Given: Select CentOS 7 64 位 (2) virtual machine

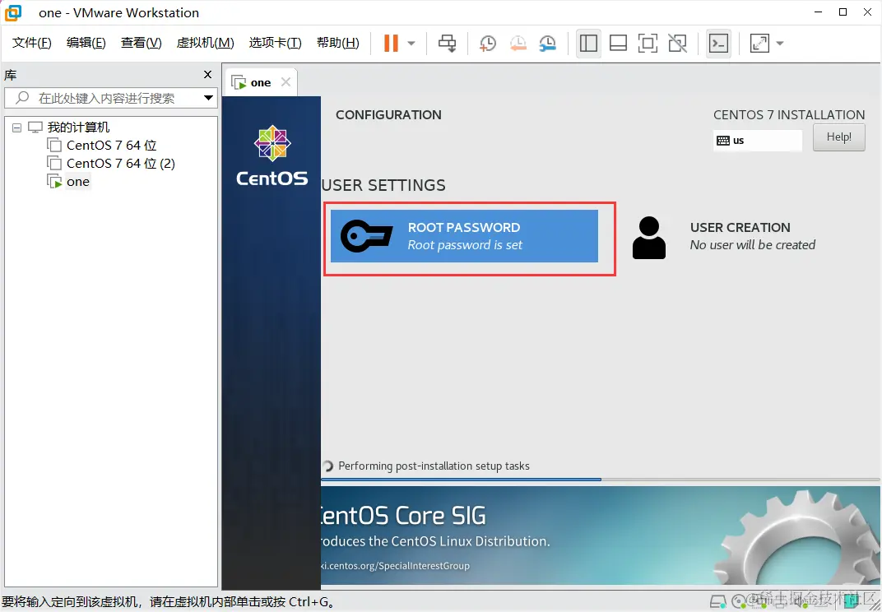Looking at the screenshot, I should click(120, 163).
